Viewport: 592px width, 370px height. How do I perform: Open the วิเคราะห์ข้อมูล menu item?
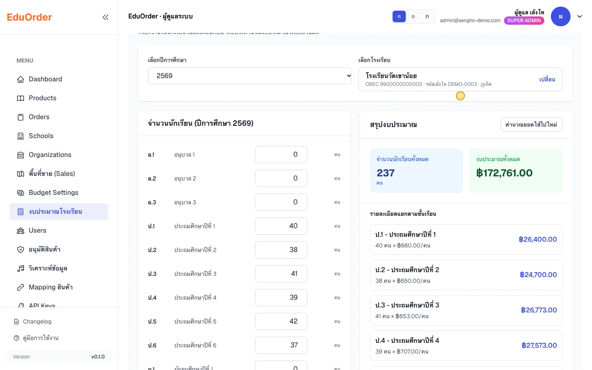coord(59,268)
